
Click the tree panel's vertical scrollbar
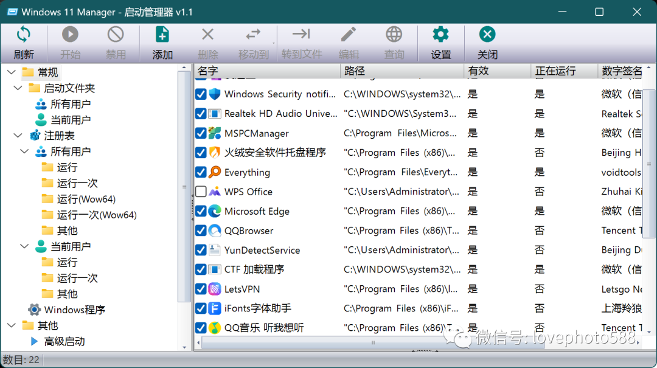tap(184, 187)
